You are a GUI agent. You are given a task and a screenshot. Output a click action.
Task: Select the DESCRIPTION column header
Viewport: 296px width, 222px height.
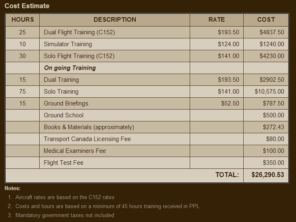(x=114, y=20)
